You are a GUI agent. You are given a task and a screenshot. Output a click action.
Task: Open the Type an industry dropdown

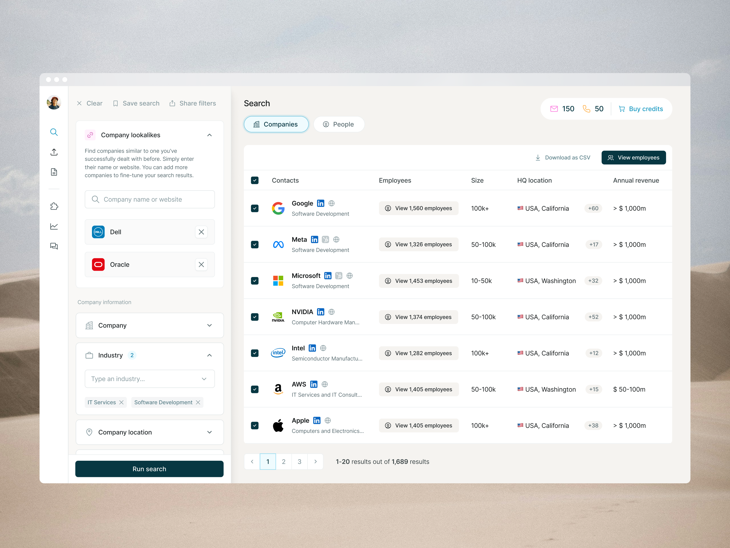tap(150, 379)
